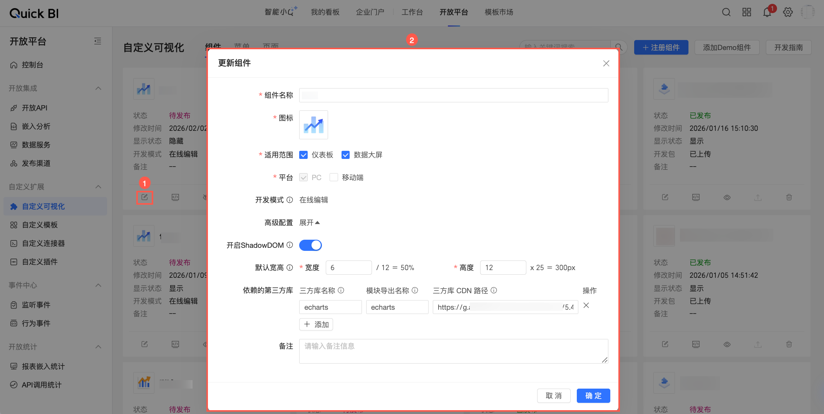Click inside the 备注 remarks text area
This screenshot has width=824, height=414.
[x=453, y=351]
